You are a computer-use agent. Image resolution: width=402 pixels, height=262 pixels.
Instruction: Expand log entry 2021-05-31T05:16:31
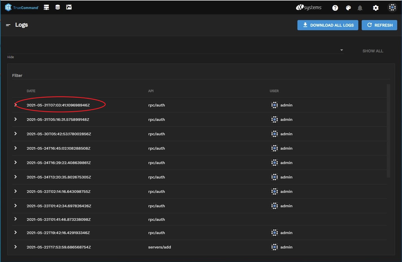click(16, 119)
